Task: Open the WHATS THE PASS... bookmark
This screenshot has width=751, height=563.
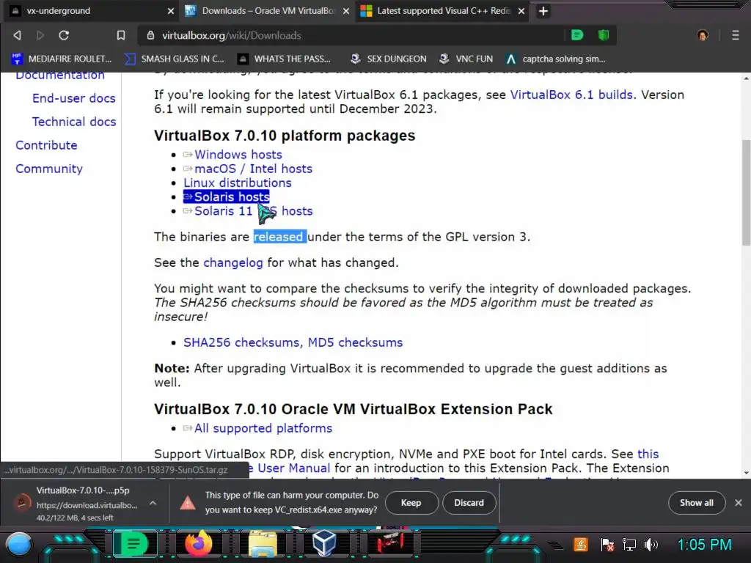Action: 285,59
